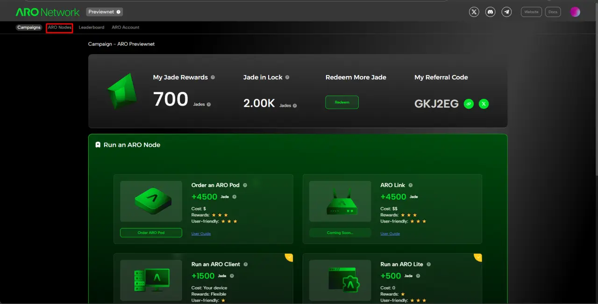Click info icon beside Order an ARO Pod
Viewport: 598px width, 304px height.
[245, 185]
